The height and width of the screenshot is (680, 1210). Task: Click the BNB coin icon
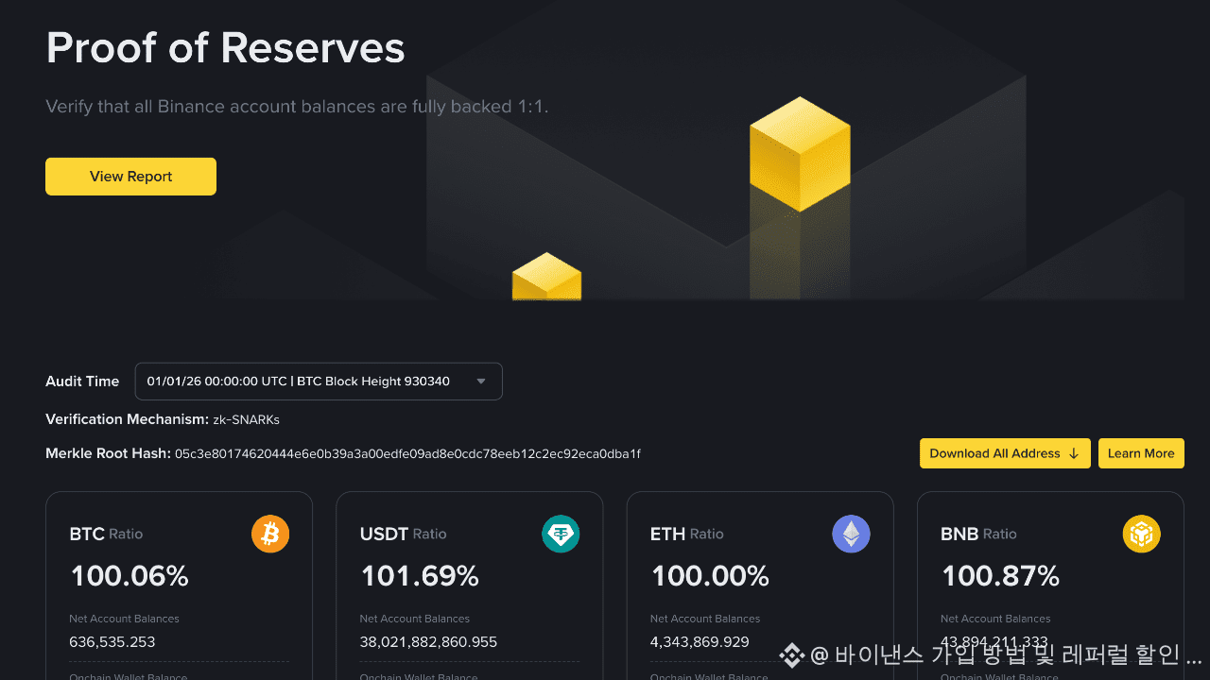1142,534
